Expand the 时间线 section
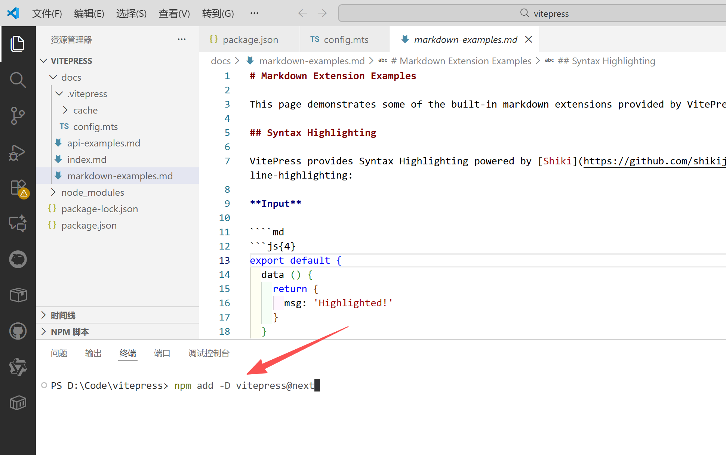The height and width of the screenshot is (455, 726). click(x=63, y=315)
